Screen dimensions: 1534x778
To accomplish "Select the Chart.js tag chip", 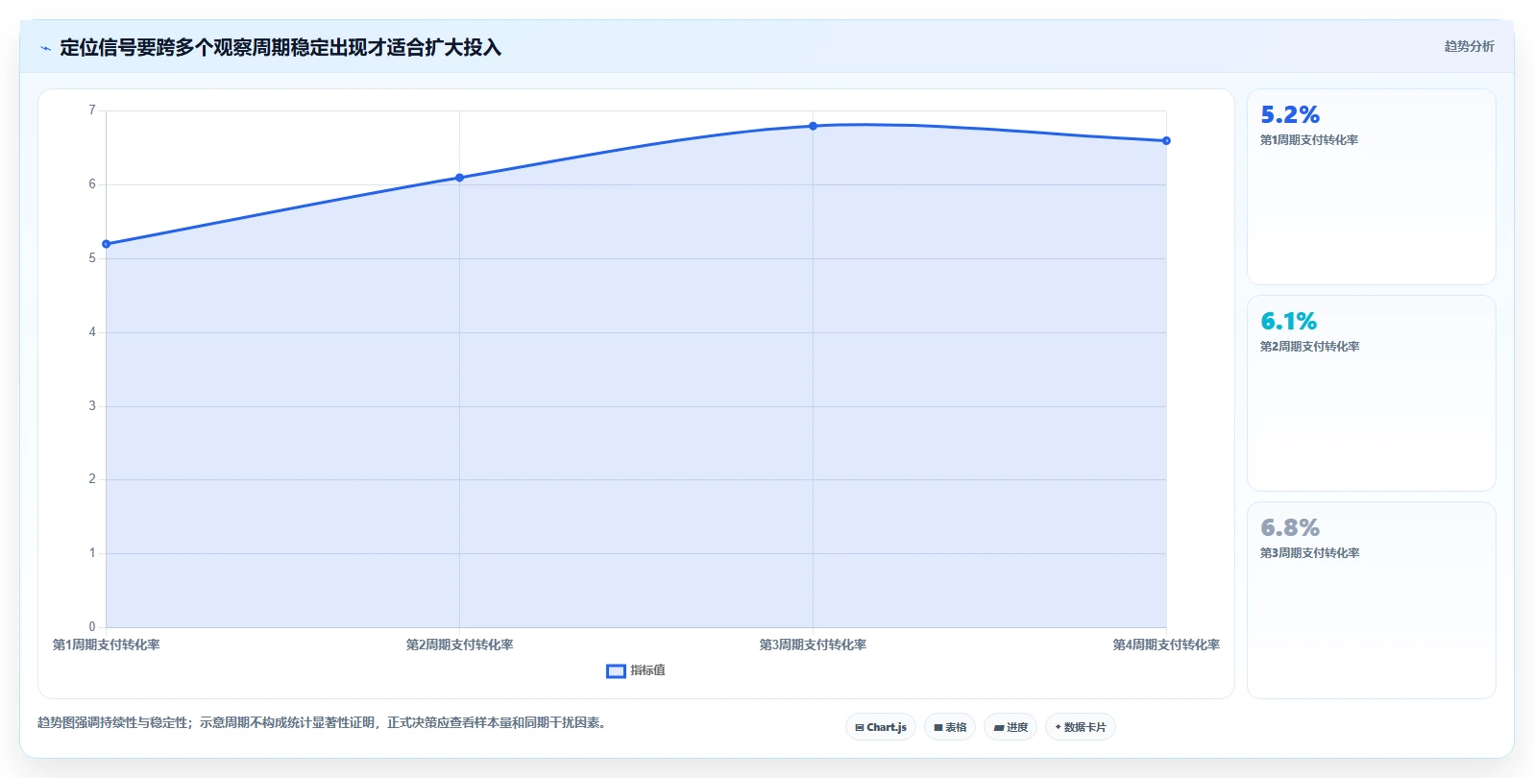I will [x=881, y=727].
